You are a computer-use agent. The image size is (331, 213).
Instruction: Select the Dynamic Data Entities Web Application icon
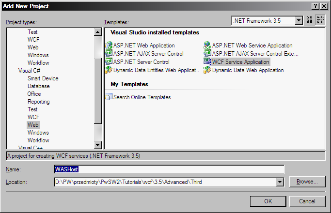[x=108, y=70]
